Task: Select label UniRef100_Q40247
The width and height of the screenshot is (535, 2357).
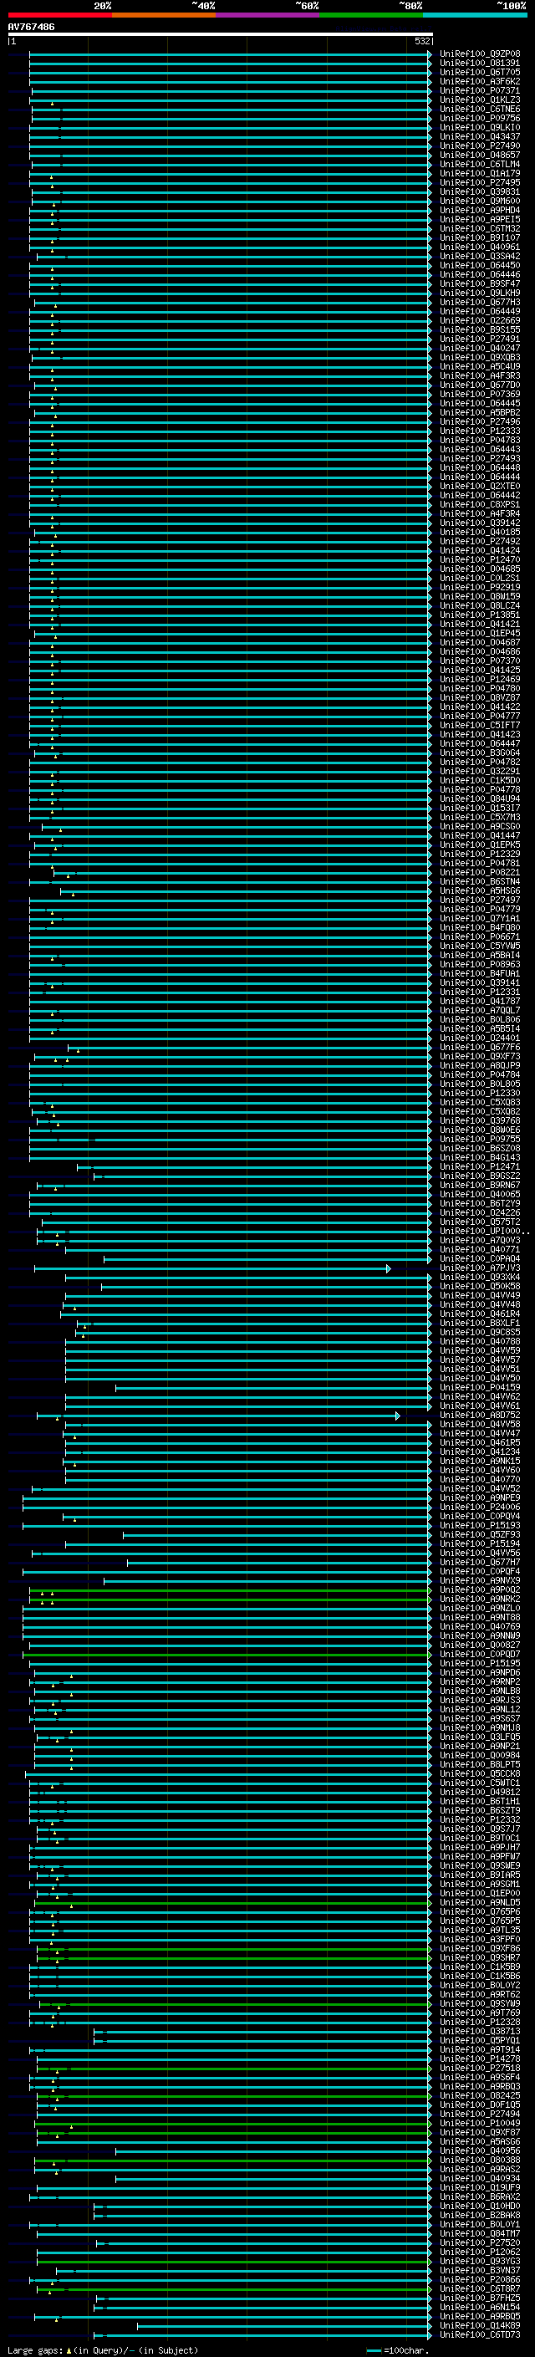Action: pyautogui.click(x=480, y=348)
